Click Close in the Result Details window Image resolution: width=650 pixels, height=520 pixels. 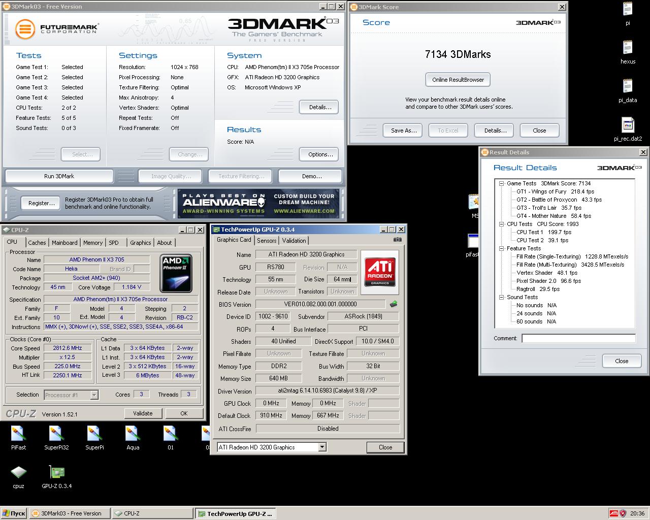click(622, 361)
